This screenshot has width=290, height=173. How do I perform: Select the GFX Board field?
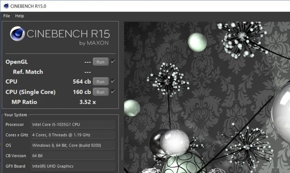pos(72,166)
